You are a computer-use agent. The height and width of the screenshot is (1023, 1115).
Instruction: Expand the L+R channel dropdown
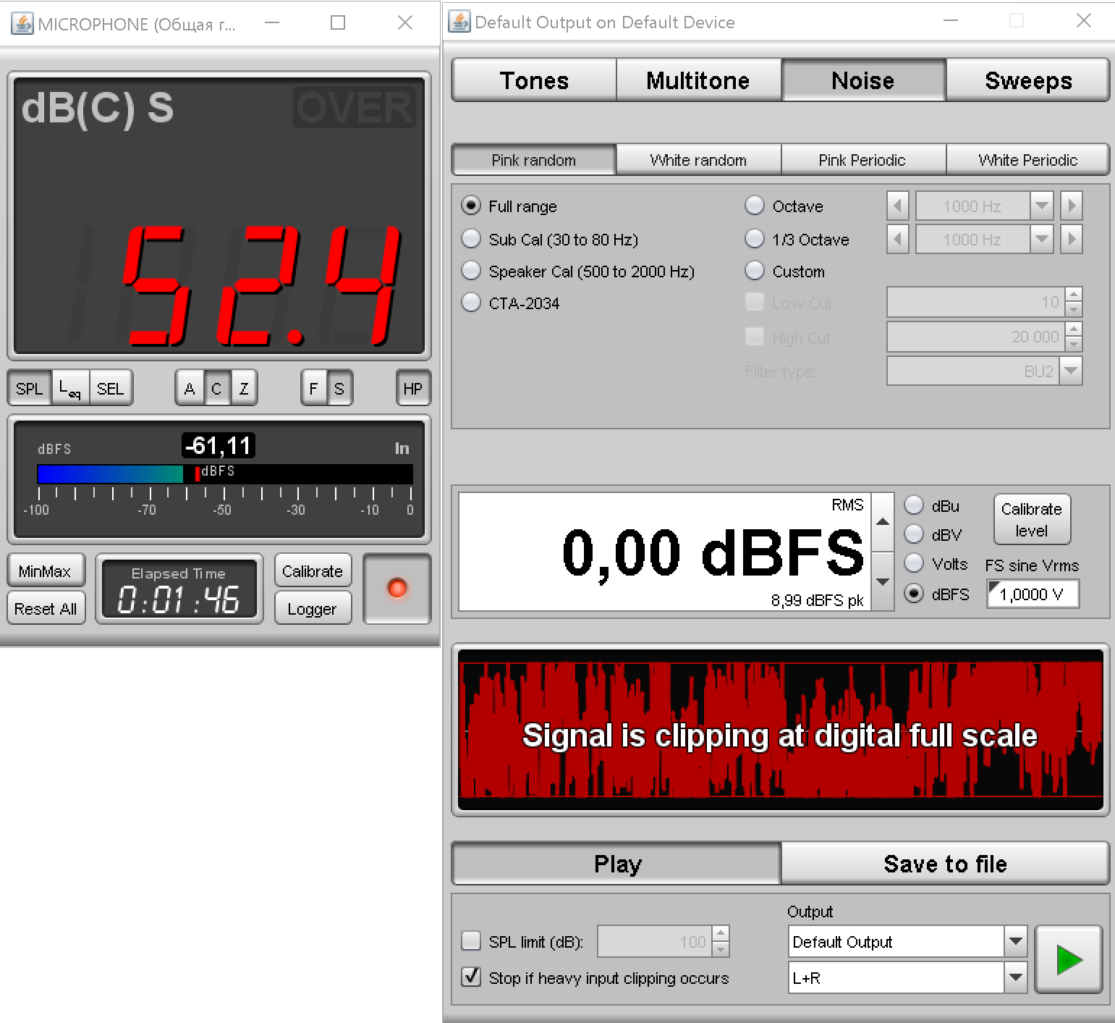tap(1016, 977)
